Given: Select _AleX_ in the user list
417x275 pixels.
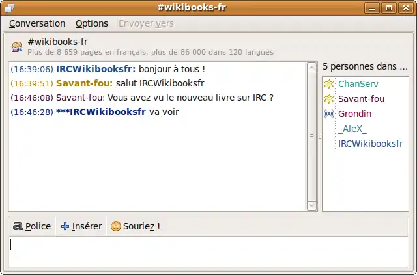Looking at the screenshot, I should point(352,129).
